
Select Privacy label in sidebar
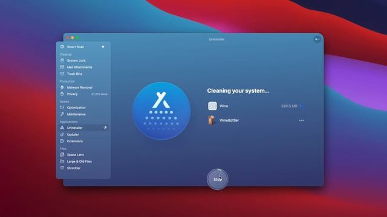pyautogui.click(x=73, y=94)
